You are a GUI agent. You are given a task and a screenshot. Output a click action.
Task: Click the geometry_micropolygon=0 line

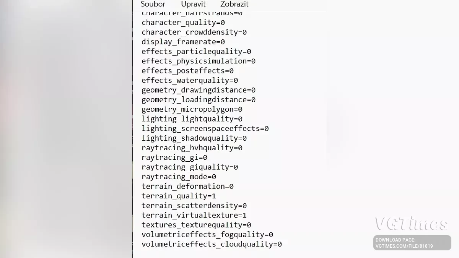tap(192, 109)
